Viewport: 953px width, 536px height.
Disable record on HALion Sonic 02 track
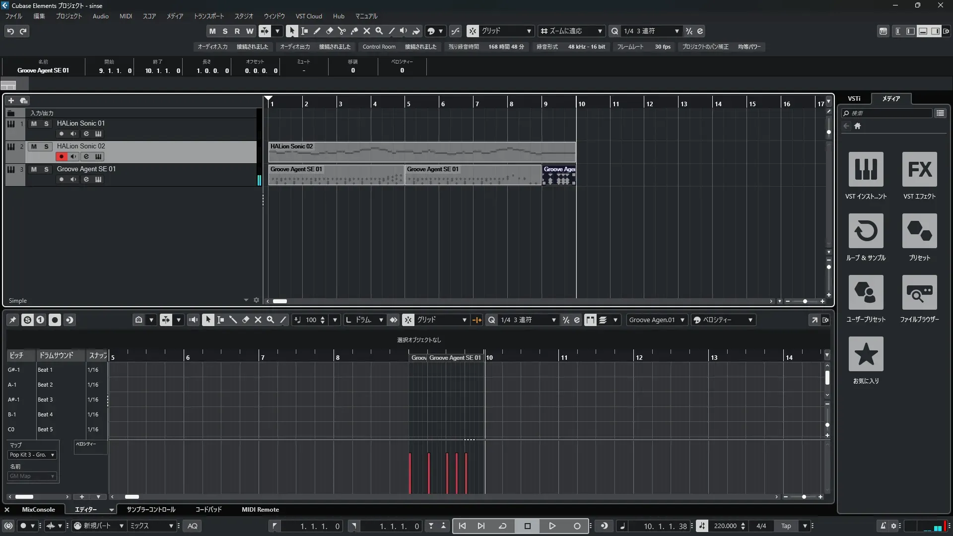point(61,156)
